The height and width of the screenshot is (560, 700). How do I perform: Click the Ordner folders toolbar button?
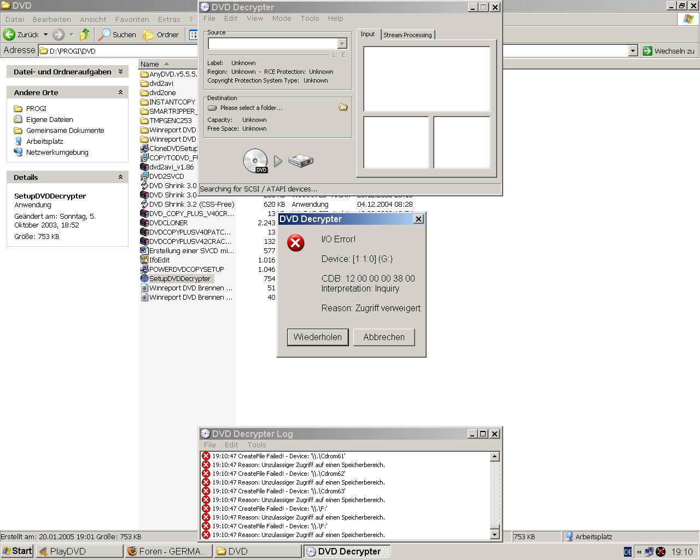point(161,34)
